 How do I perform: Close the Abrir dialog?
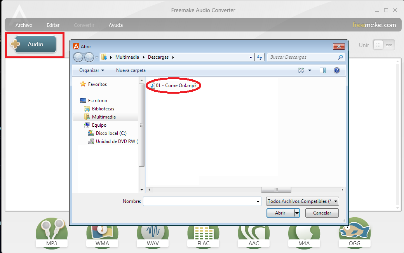(339, 46)
